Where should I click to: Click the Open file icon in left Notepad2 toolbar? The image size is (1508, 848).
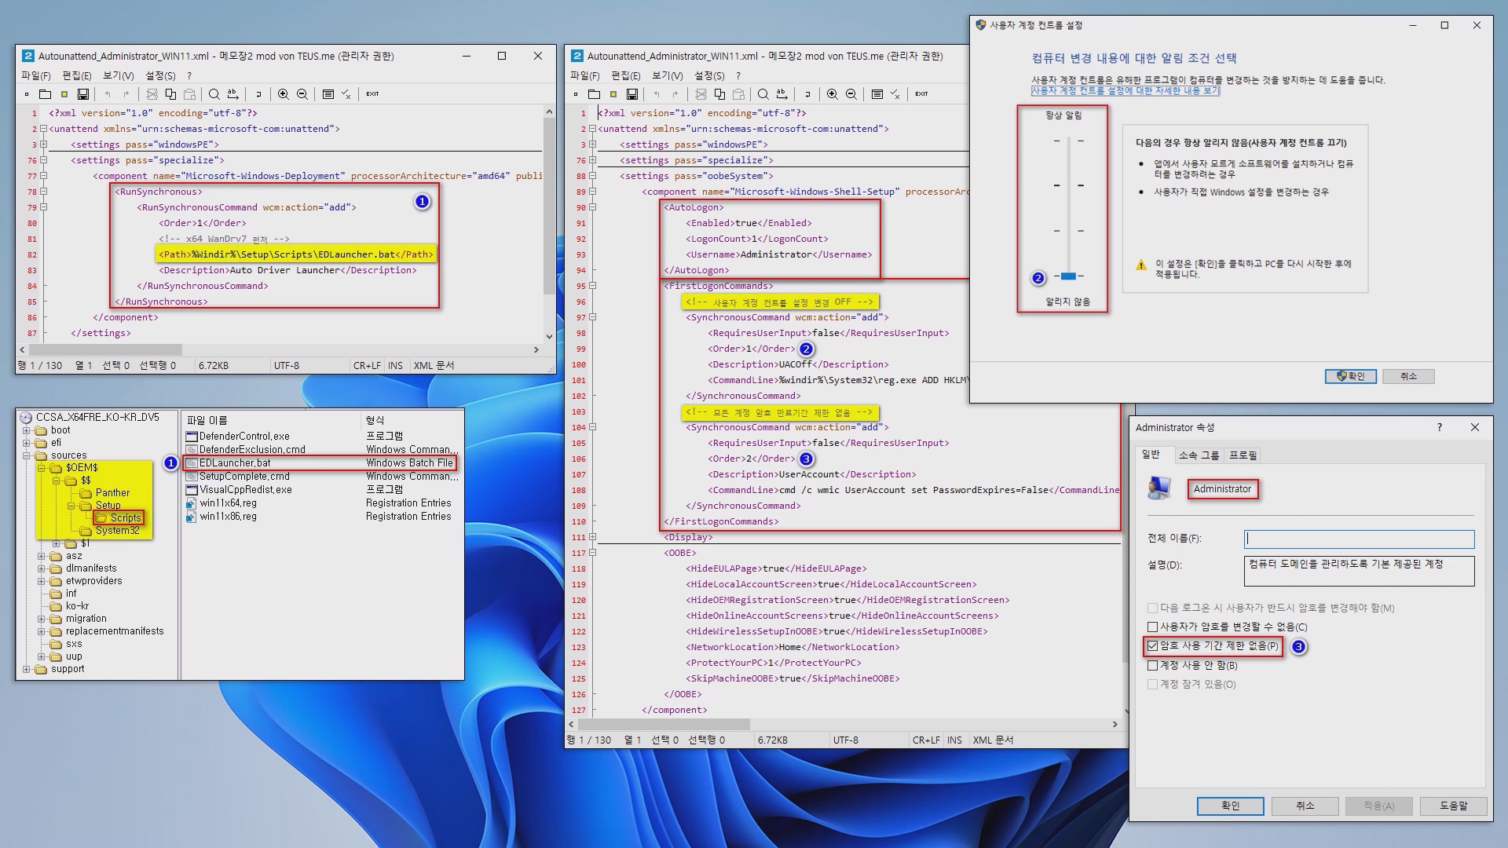tap(45, 94)
